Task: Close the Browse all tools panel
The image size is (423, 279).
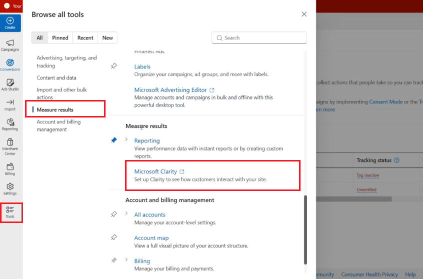Action: point(304,14)
